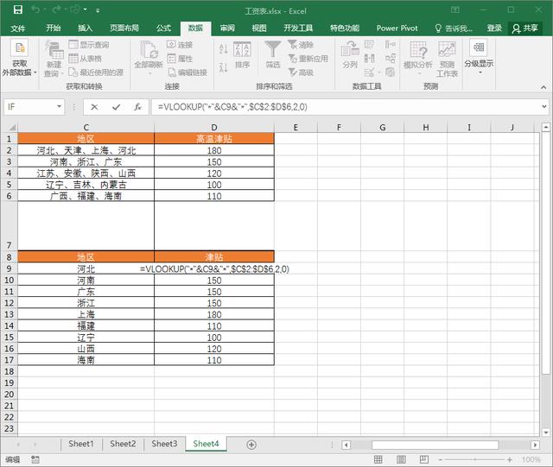The image size is (553, 467).
Task: Click Refresh All (全部刷新) icon
Action: click(x=149, y=50)
